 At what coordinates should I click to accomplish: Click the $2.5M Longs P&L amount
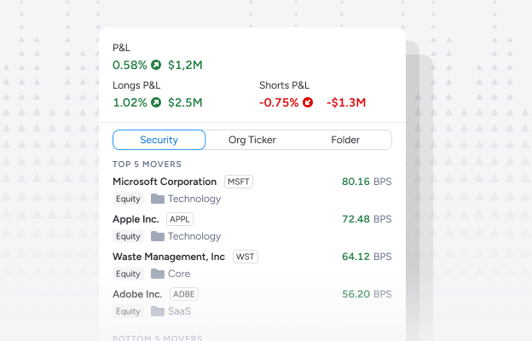point(185,102)
